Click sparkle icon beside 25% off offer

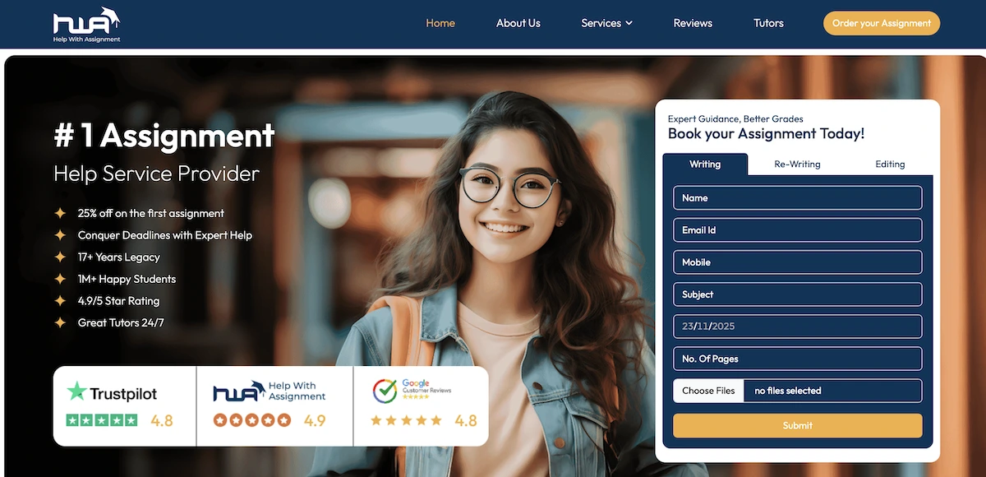click(60, 213)
